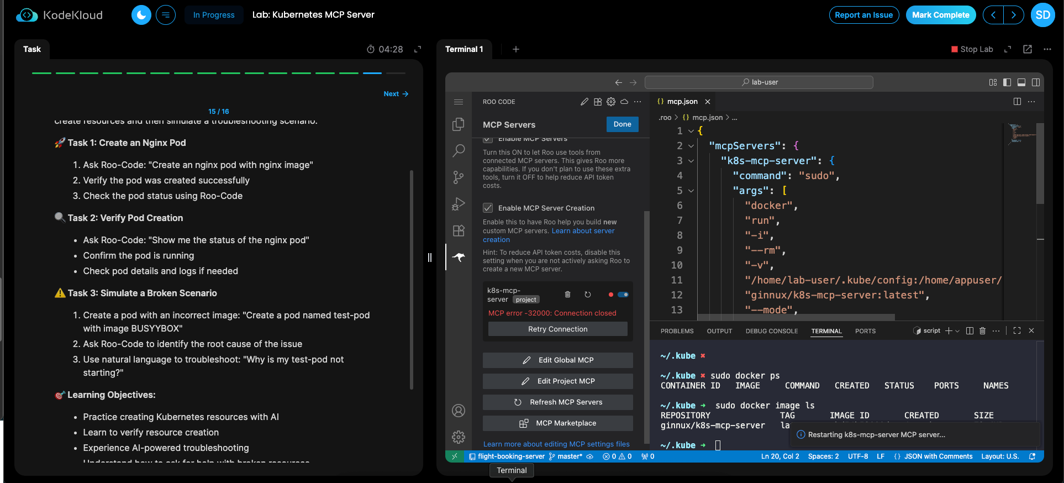Stop the running lab
Screen dimensions: 1064x483
click(972, 49)
